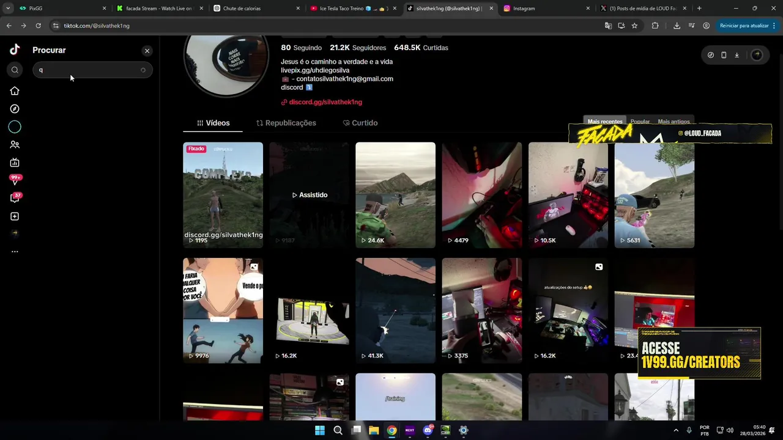Viewport: 783px width, 440px height.
Task: Close the Procurar search panel
Action: (x=147, y=51)
